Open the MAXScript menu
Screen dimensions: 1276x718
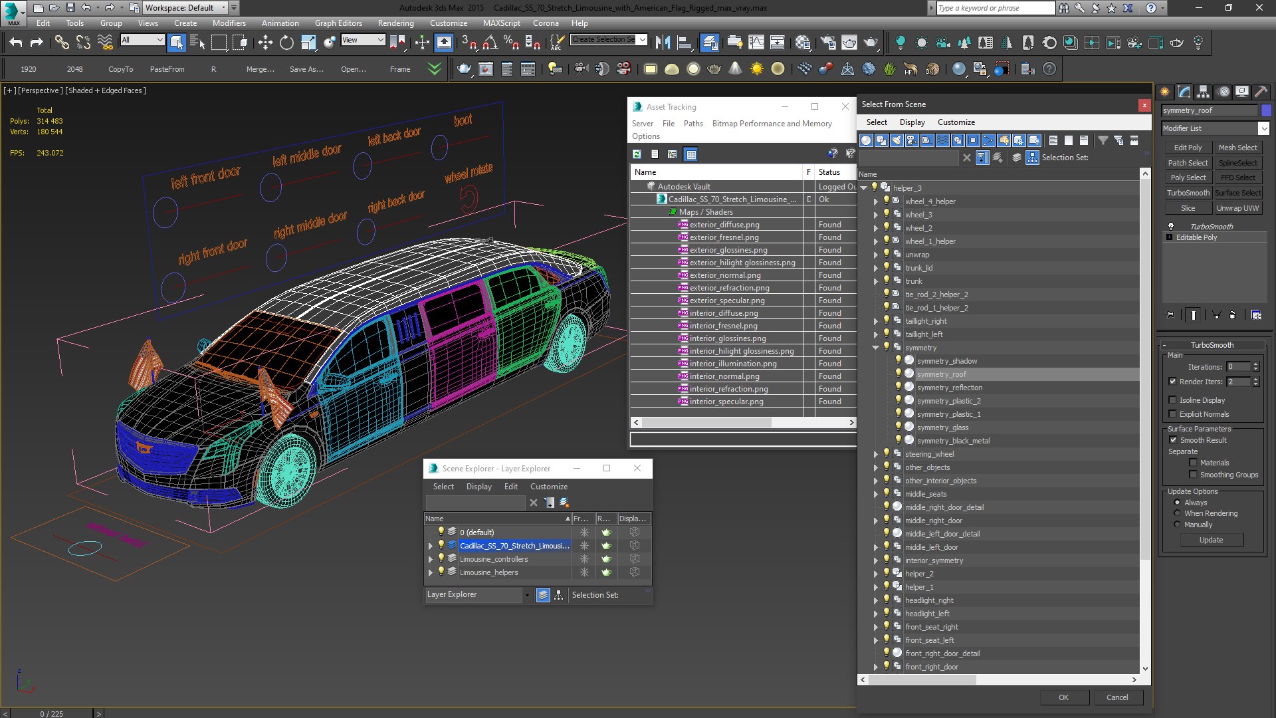click(501, 23)
